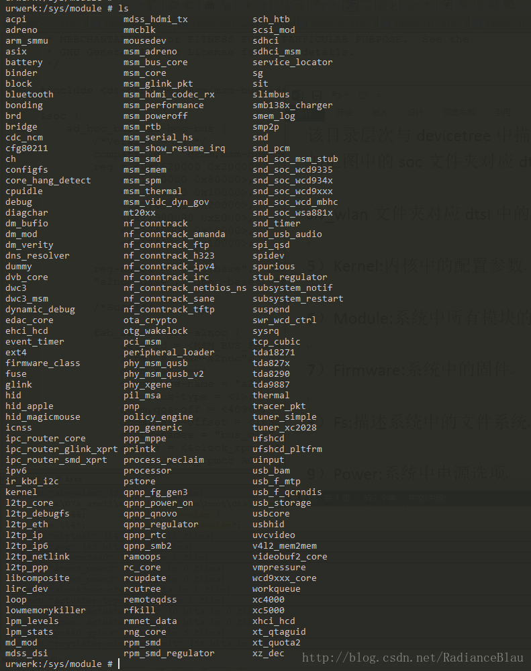The width and height of the screenshot is (531, 671).
Task: Click 'core_hang_detect' module name
Action: (48, 180)
